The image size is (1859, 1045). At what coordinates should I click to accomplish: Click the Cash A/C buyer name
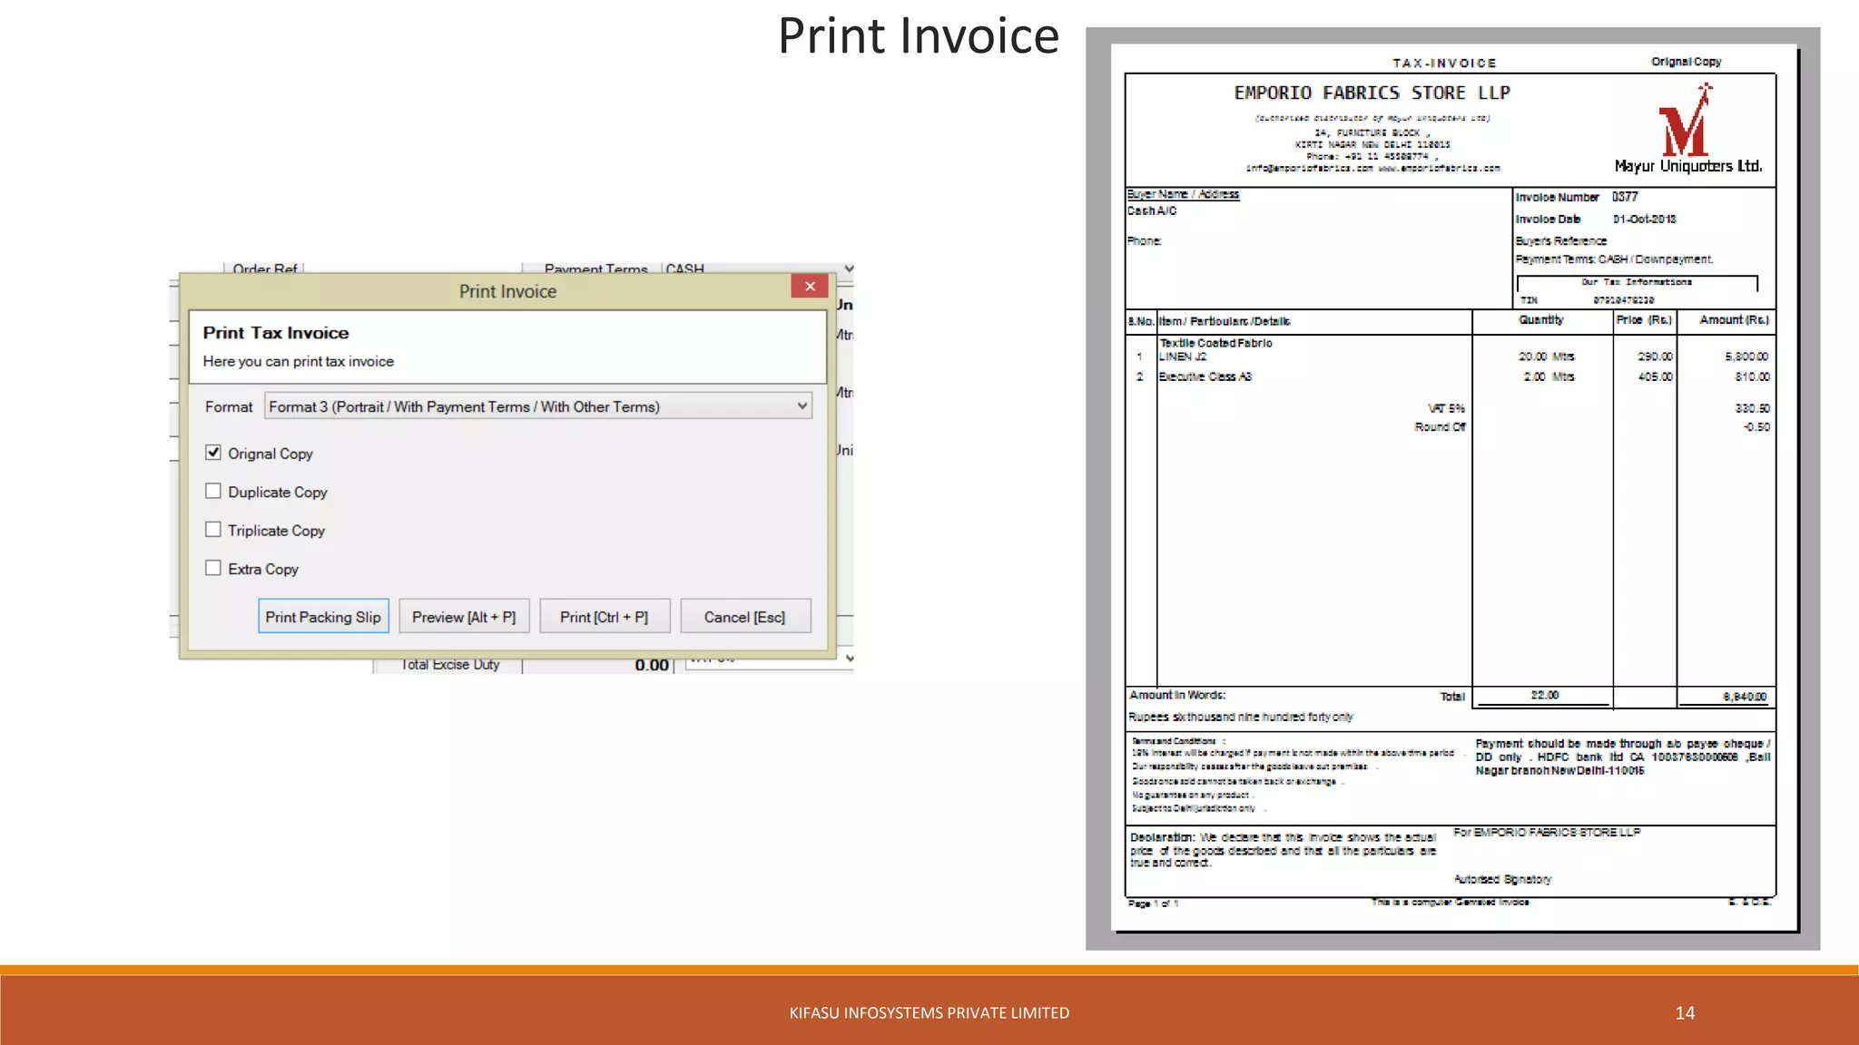point(1152,210)
